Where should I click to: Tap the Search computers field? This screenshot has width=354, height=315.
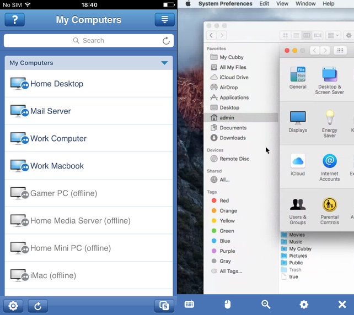[88, 41]
